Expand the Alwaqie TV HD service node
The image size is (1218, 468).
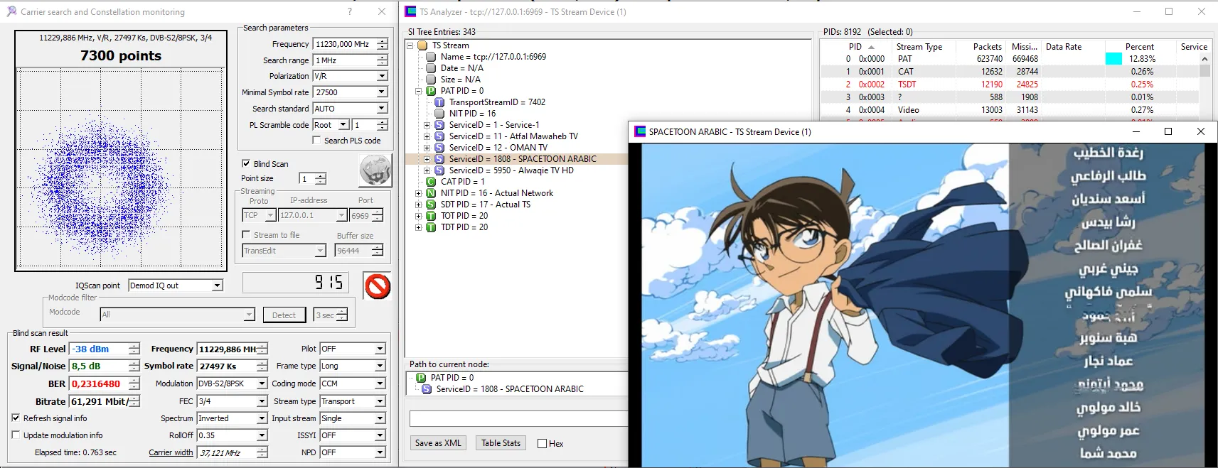(427, 170)
